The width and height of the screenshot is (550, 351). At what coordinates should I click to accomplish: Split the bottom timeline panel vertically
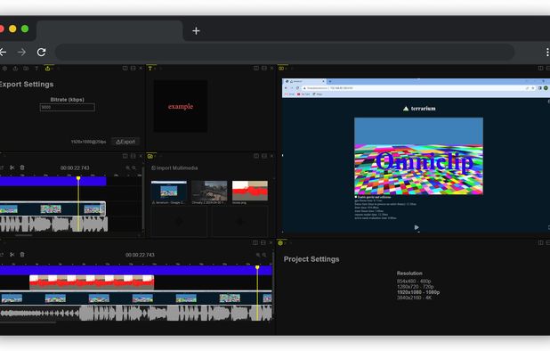(x=255, y=243)
